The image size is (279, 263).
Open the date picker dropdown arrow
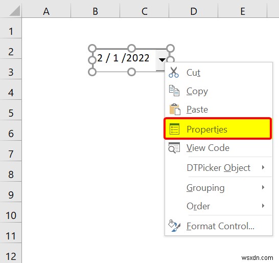(162, 60)
